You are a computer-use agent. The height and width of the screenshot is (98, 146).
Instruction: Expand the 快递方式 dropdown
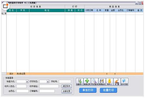point(27,81)
